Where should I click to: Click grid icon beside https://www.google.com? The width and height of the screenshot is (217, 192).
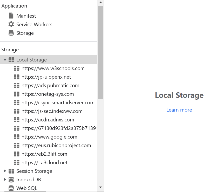click(17, 137)
